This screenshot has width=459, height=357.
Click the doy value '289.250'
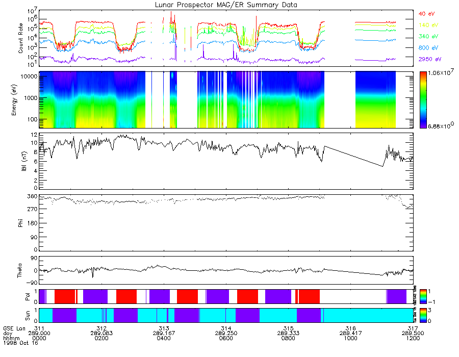coord(226,334)
